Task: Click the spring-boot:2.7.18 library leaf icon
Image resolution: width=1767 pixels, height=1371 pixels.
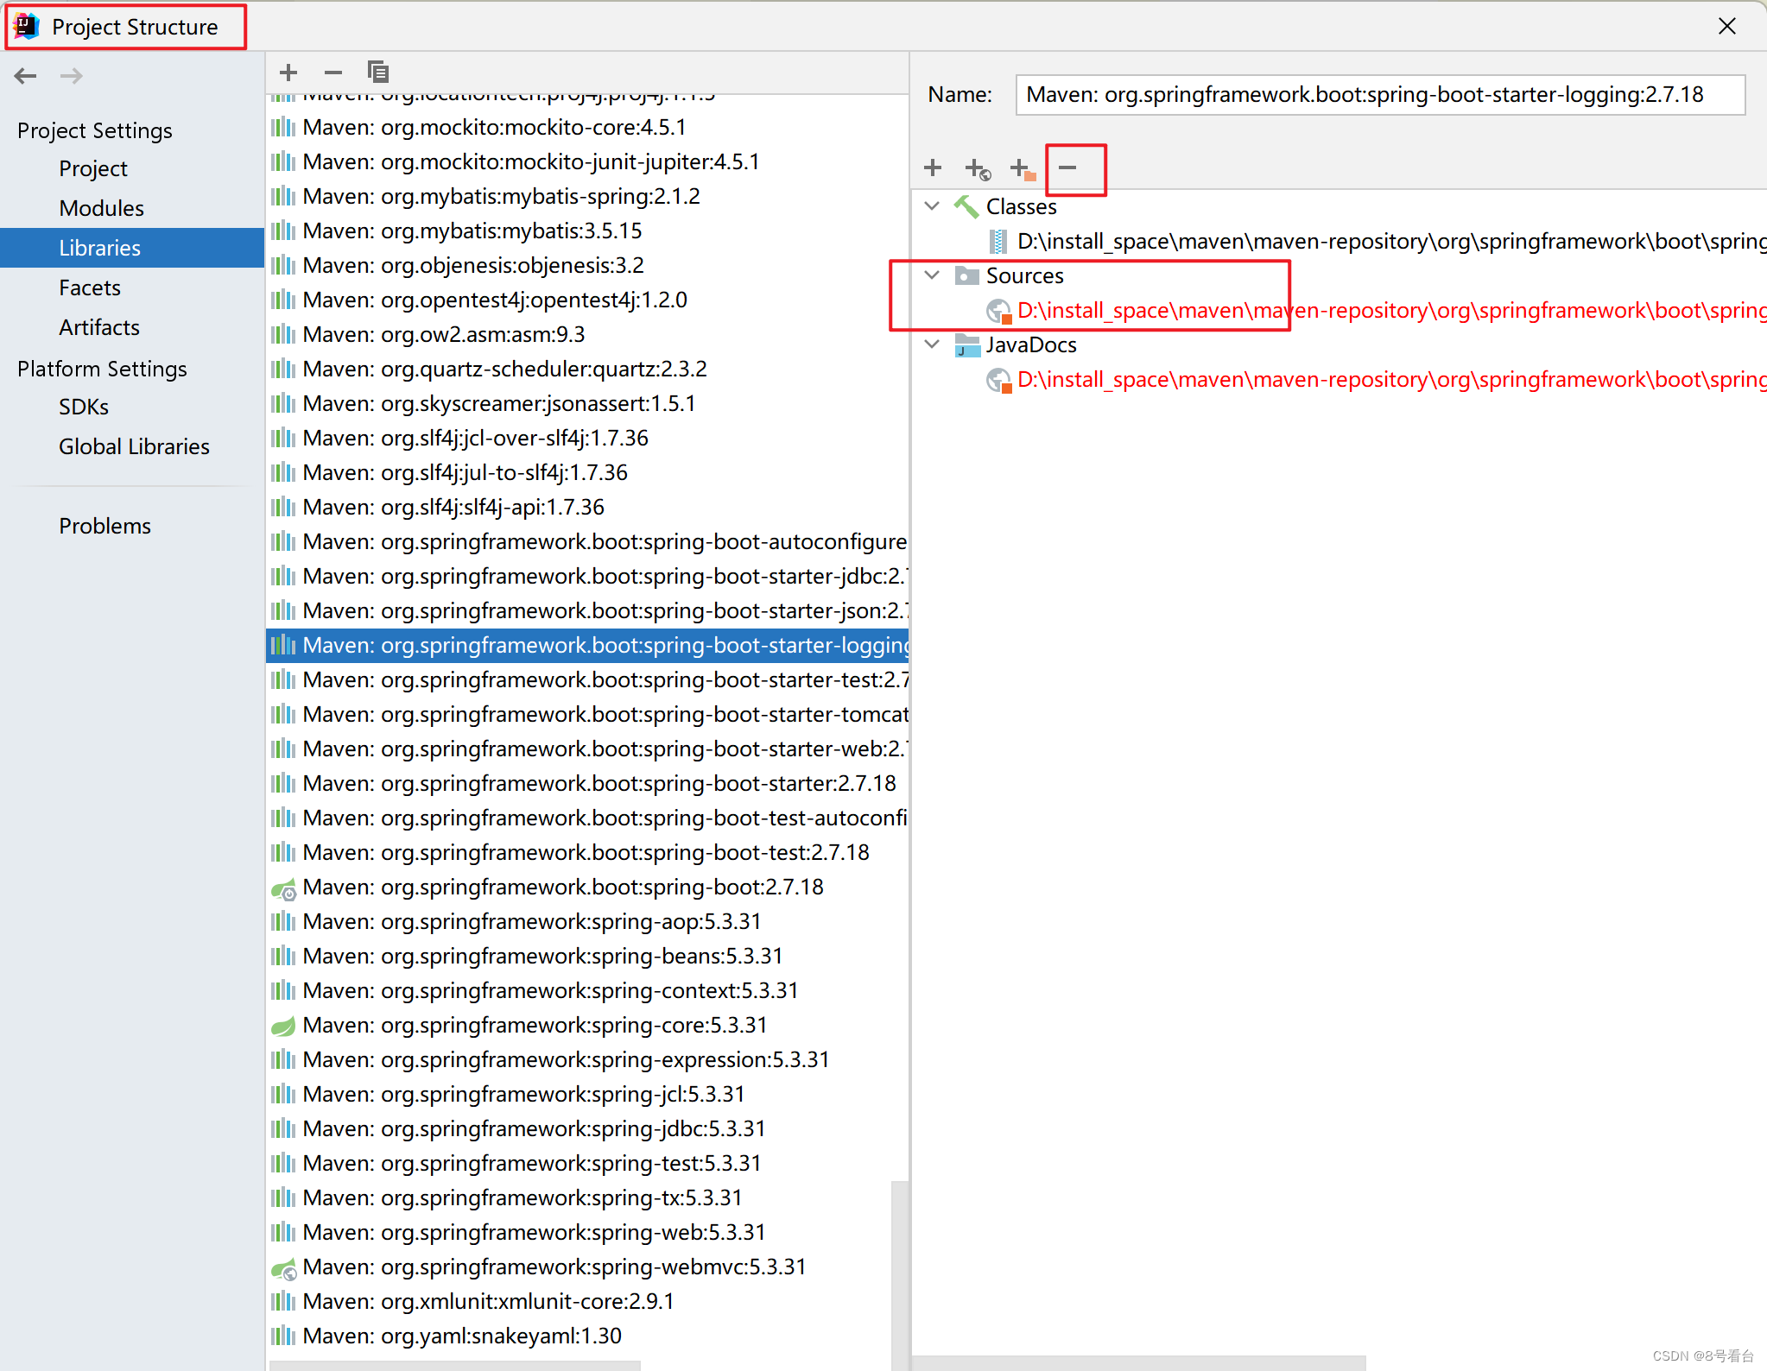Action: coord(283,888)
